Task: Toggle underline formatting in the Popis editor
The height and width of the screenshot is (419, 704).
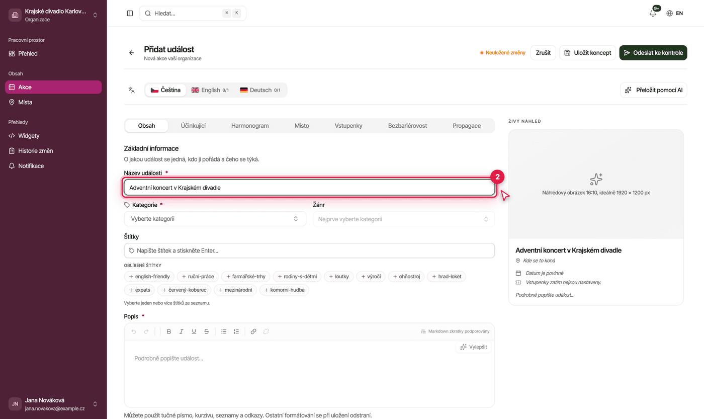Action: [194, 331]
